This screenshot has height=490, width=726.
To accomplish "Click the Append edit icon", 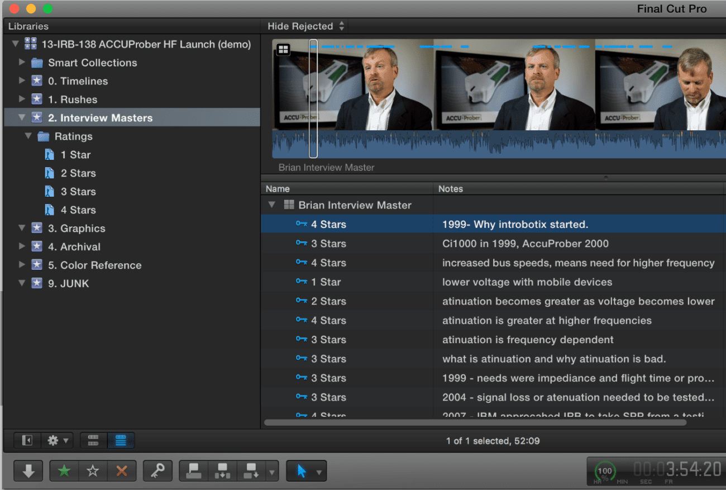I will [x=251, y=471].
